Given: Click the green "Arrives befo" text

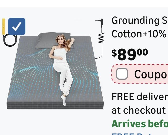Looking at the screenshot, I should point(140,124).
